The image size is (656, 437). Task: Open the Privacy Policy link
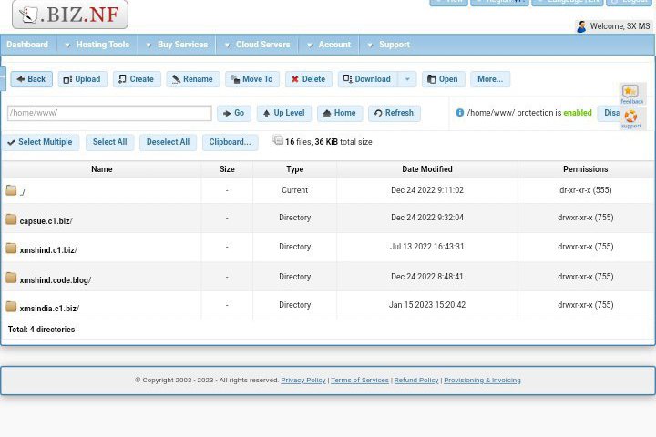pyautogui.click(x=302, y=380)
